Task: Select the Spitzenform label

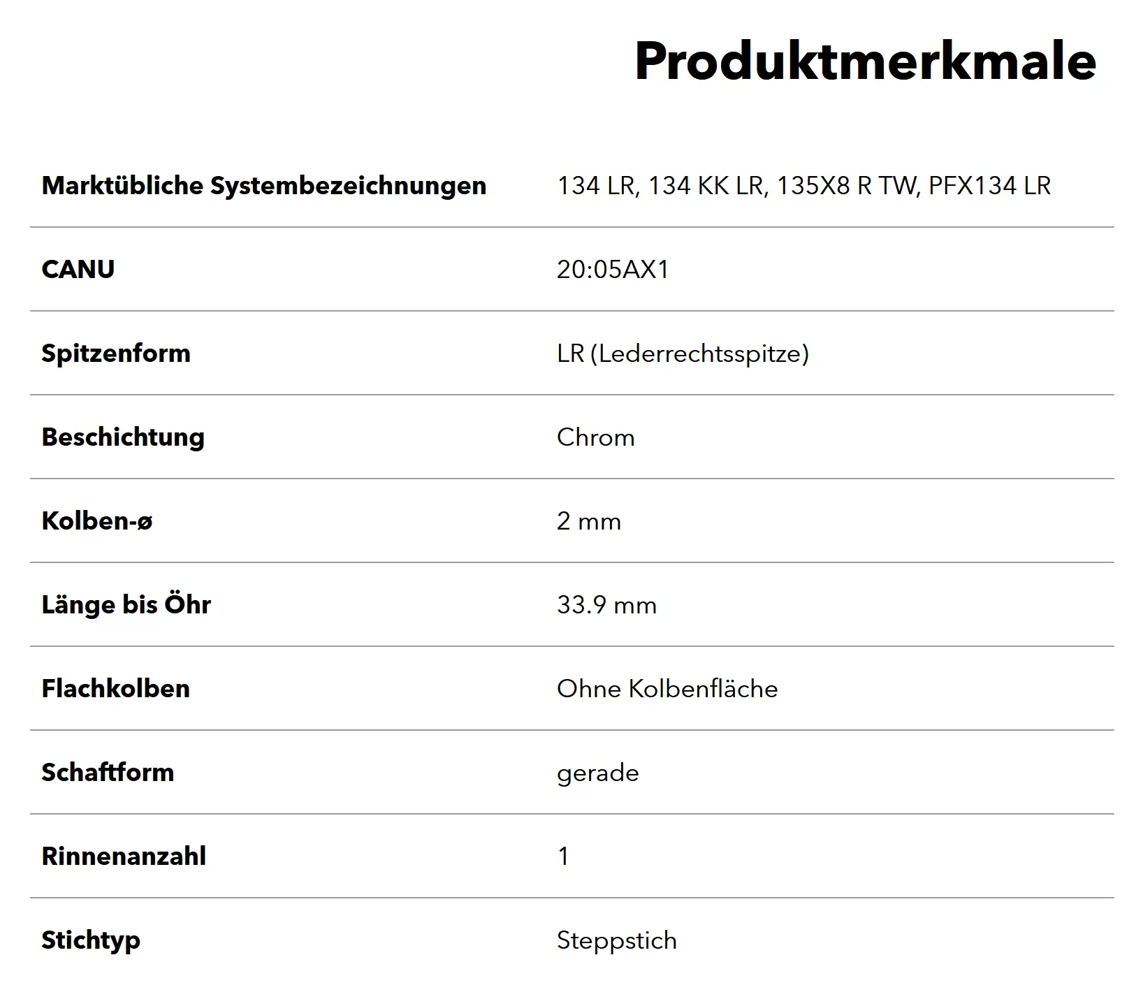Action: click(x=116, y=353)
